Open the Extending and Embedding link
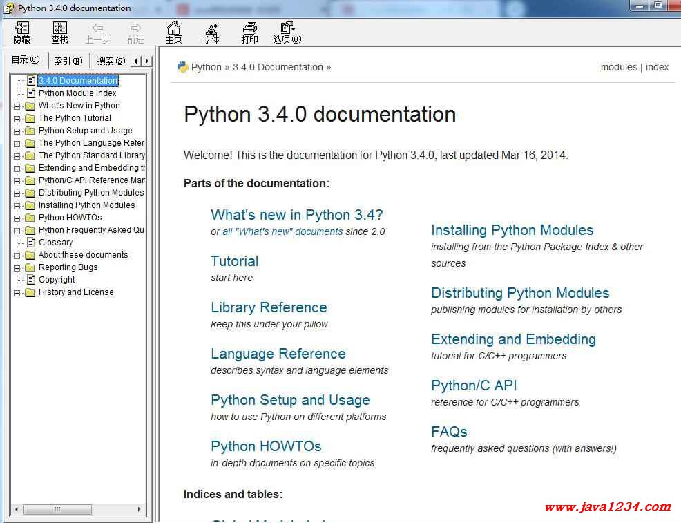The width and height of the screenshot is (681, 523). (x=513, y=339)
